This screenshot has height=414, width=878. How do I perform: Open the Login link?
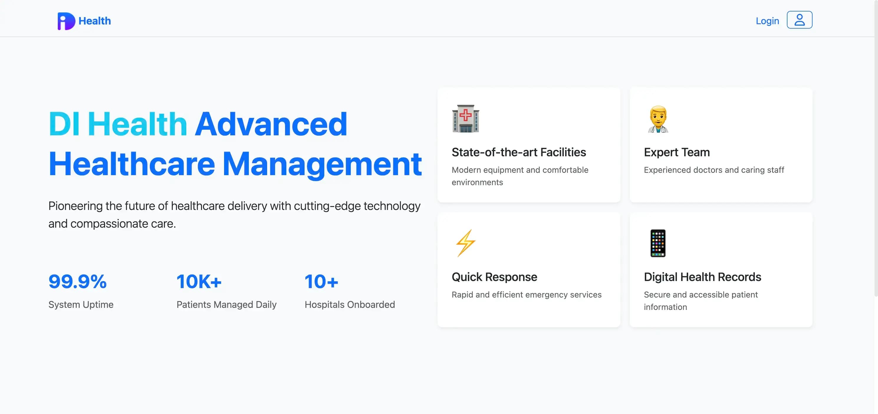point(767,21)
